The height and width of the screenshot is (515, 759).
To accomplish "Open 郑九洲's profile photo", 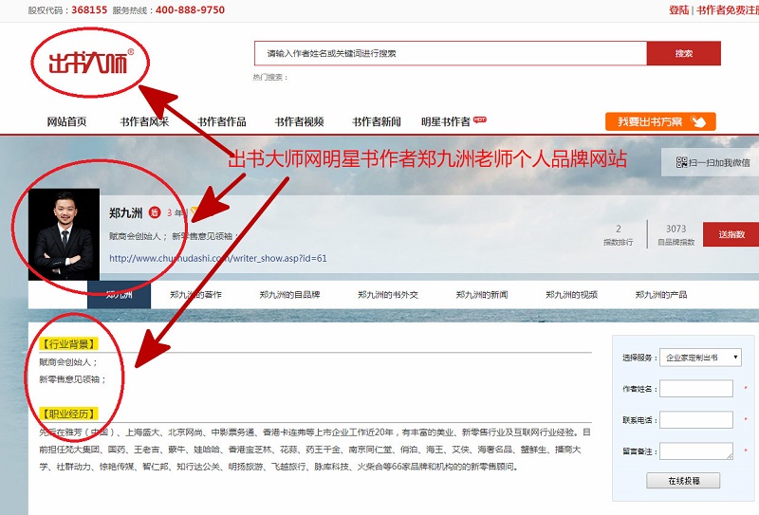I will [x=64, y=234].
